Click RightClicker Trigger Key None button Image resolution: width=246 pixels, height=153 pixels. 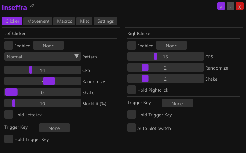point(177,103)
